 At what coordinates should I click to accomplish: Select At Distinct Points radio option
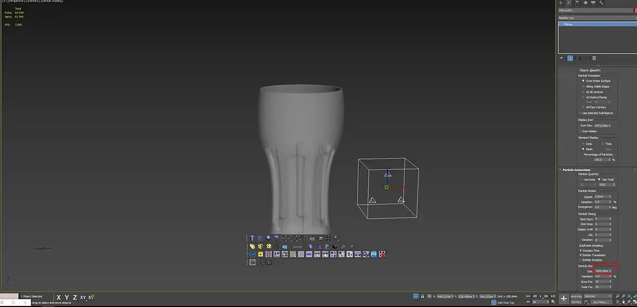coord(594,98)
